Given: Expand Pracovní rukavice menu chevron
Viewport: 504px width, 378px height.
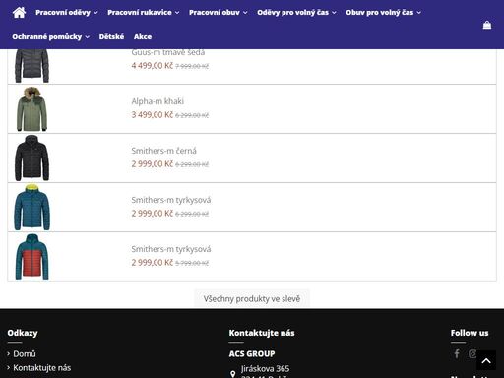Looking at the screenshot, I should click(x=177, y=13).
